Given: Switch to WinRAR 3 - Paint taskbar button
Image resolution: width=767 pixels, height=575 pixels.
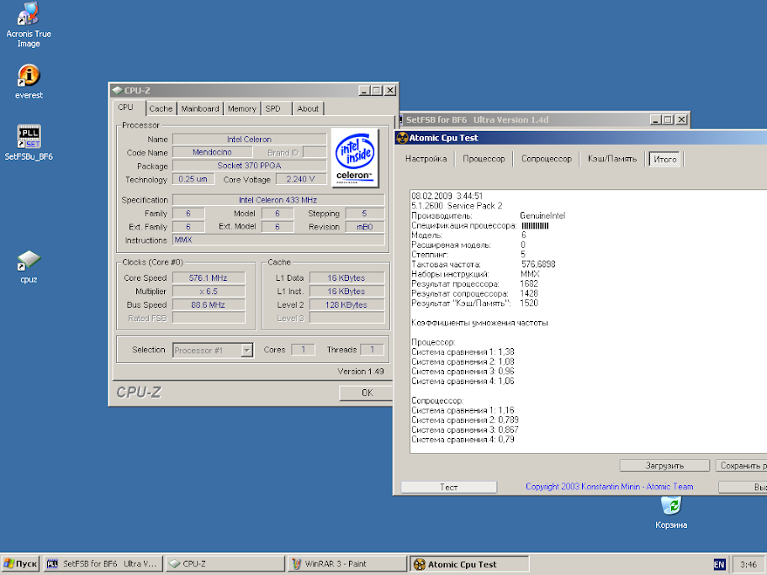Looking at the screenshot, I should pos(347,564).
